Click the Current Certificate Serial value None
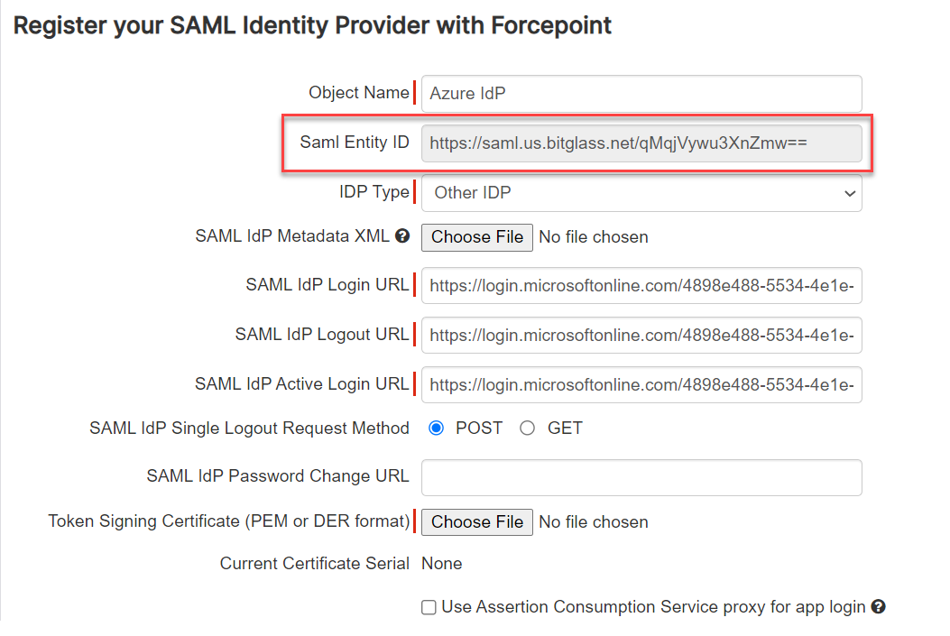Viewport: 950px width, 636px height. coord(441,564)
